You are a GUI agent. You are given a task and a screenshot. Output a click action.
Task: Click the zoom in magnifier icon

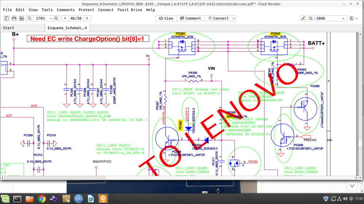(x=56, y=18)
